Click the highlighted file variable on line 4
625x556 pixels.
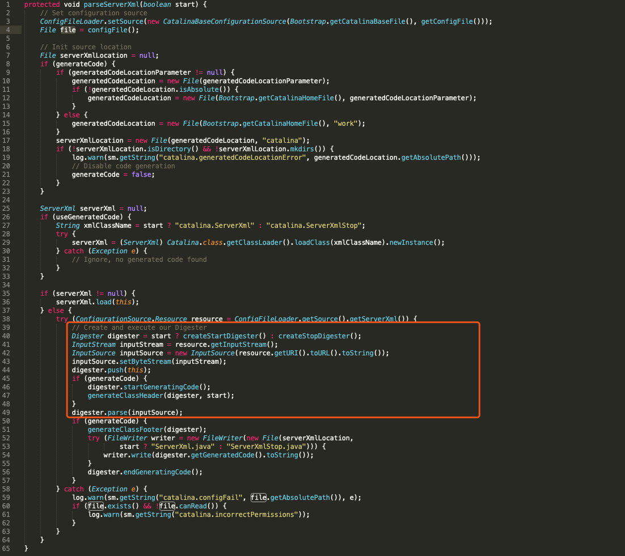pyautogui.click(x=67, y=29)
